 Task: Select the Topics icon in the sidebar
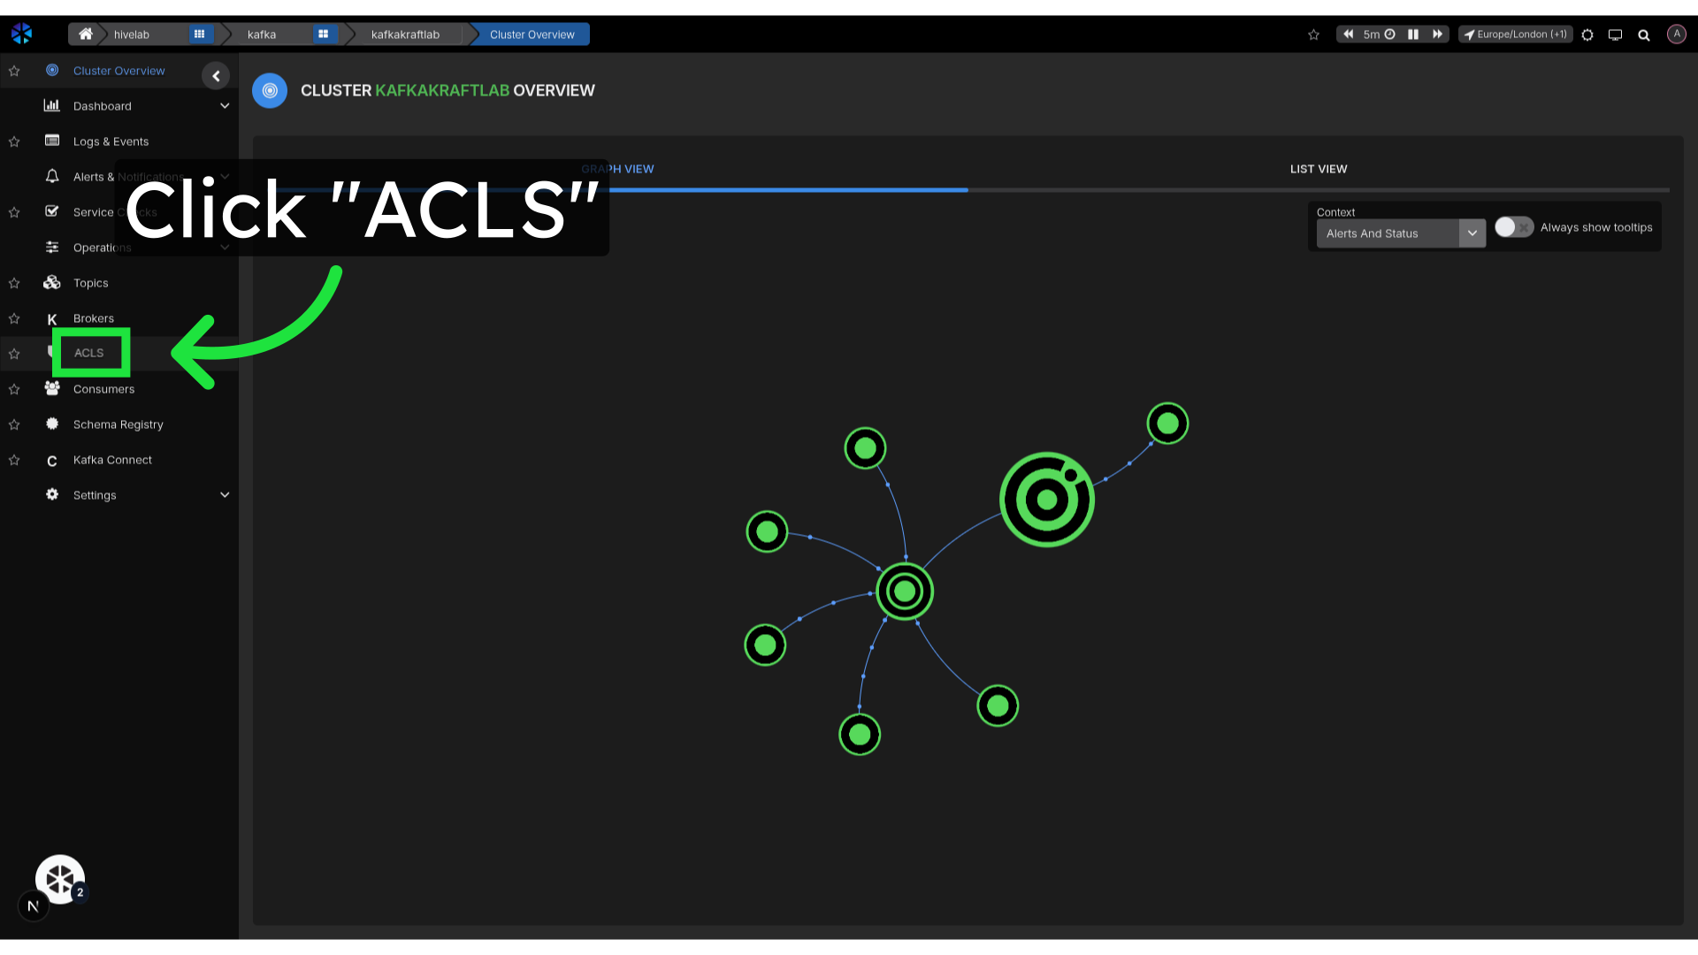click(52, 283)
